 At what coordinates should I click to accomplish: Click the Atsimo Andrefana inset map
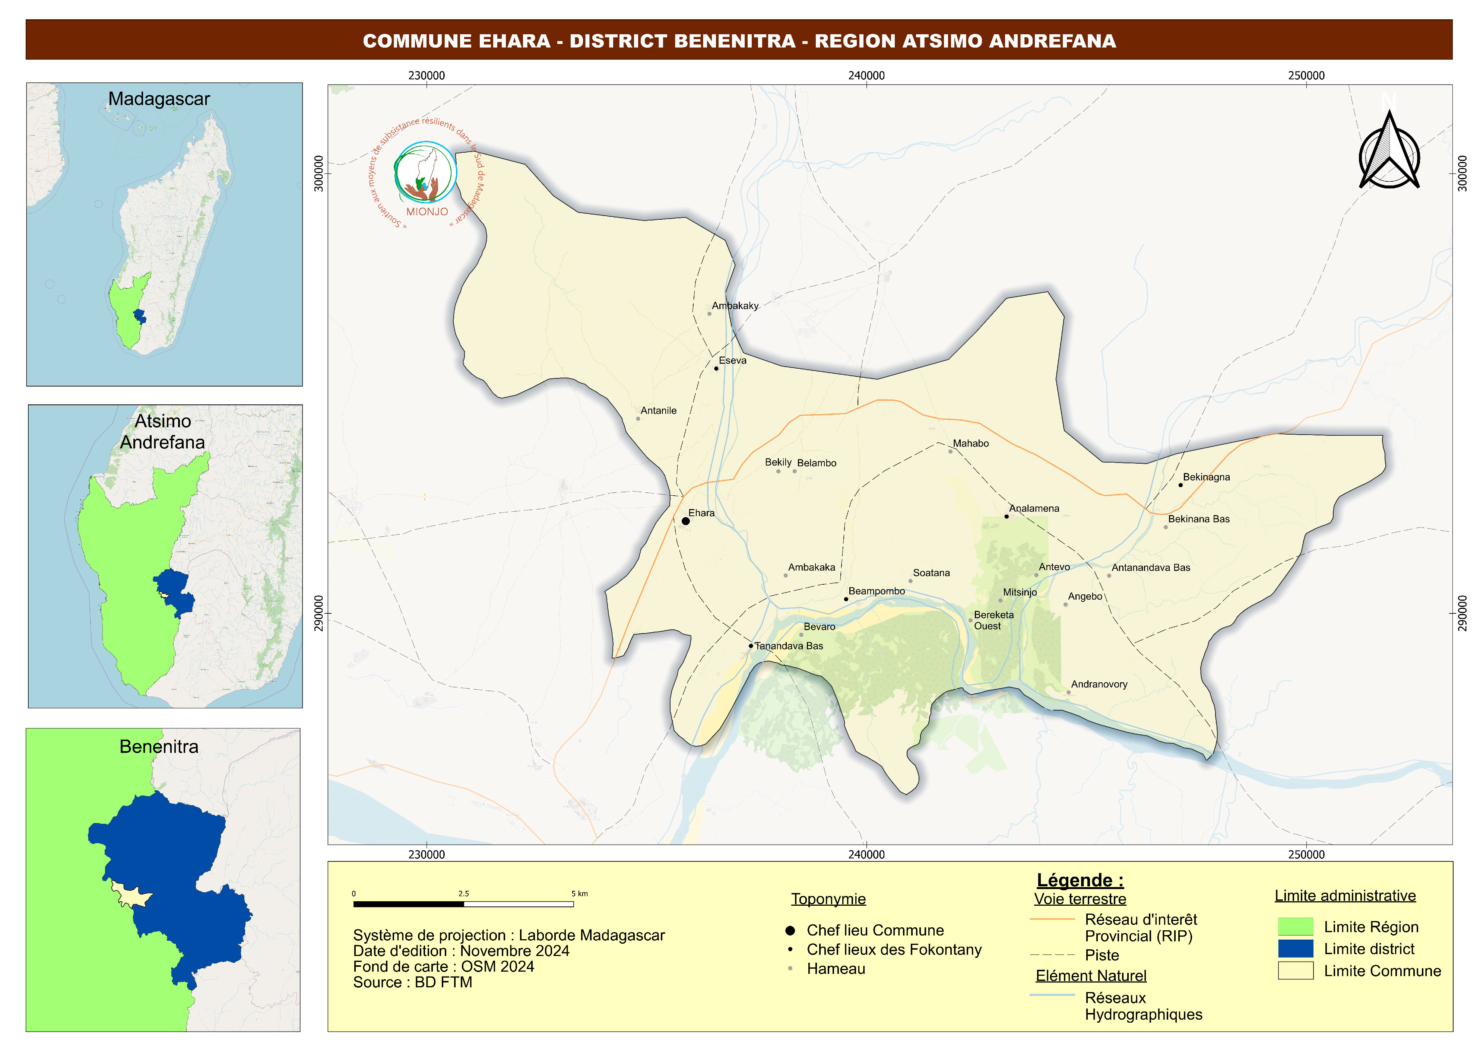pyautogui.click(x=165, y=557)
